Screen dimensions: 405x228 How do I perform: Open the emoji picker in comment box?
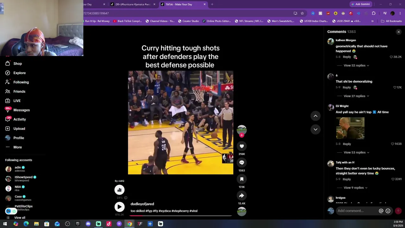pos(388,211)
